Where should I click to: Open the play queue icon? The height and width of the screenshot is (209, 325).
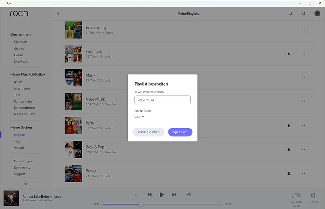point(188,195)
